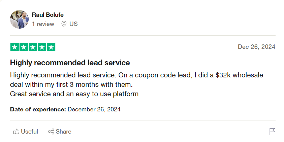Click the "Great service and an easy" line
Image resolution: width=284 pixels, height=142 pixels.
tap(74, 94)
